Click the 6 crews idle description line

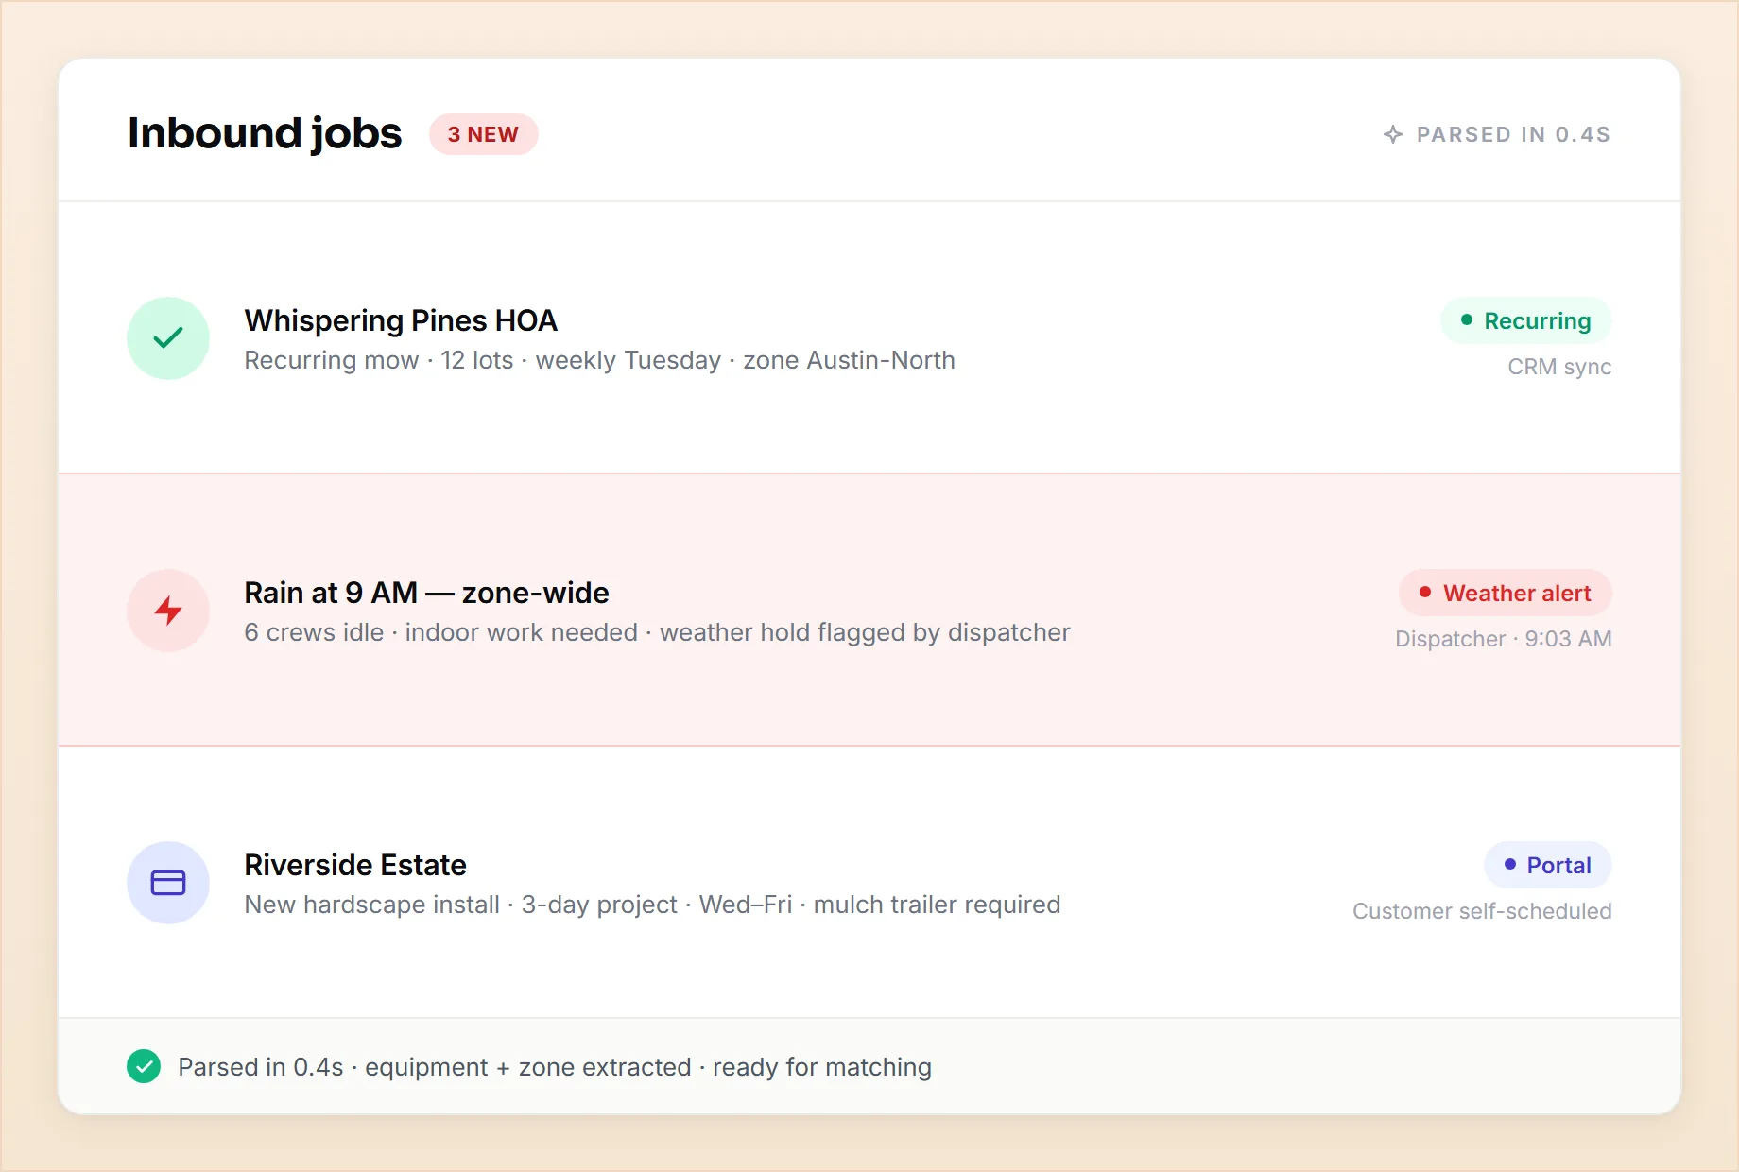657,632
